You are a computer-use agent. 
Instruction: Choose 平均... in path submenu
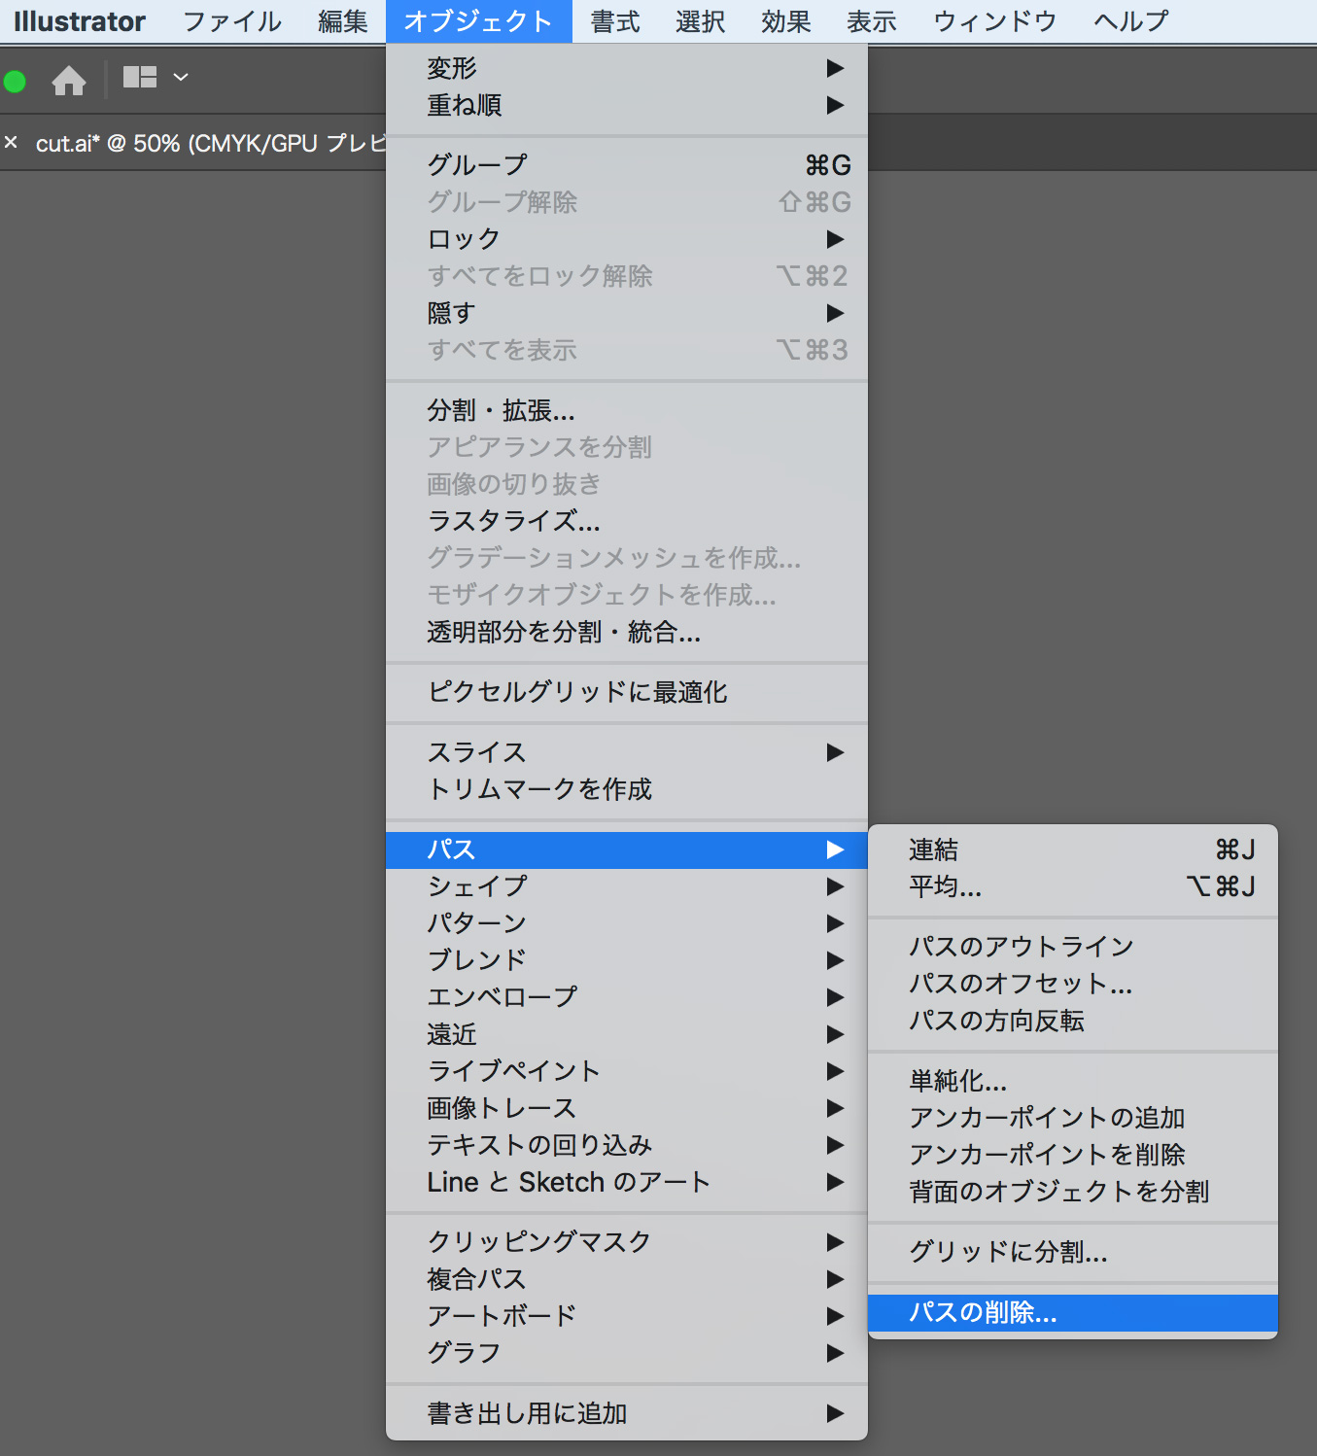pyautogui.click(x=1073, y=886)
